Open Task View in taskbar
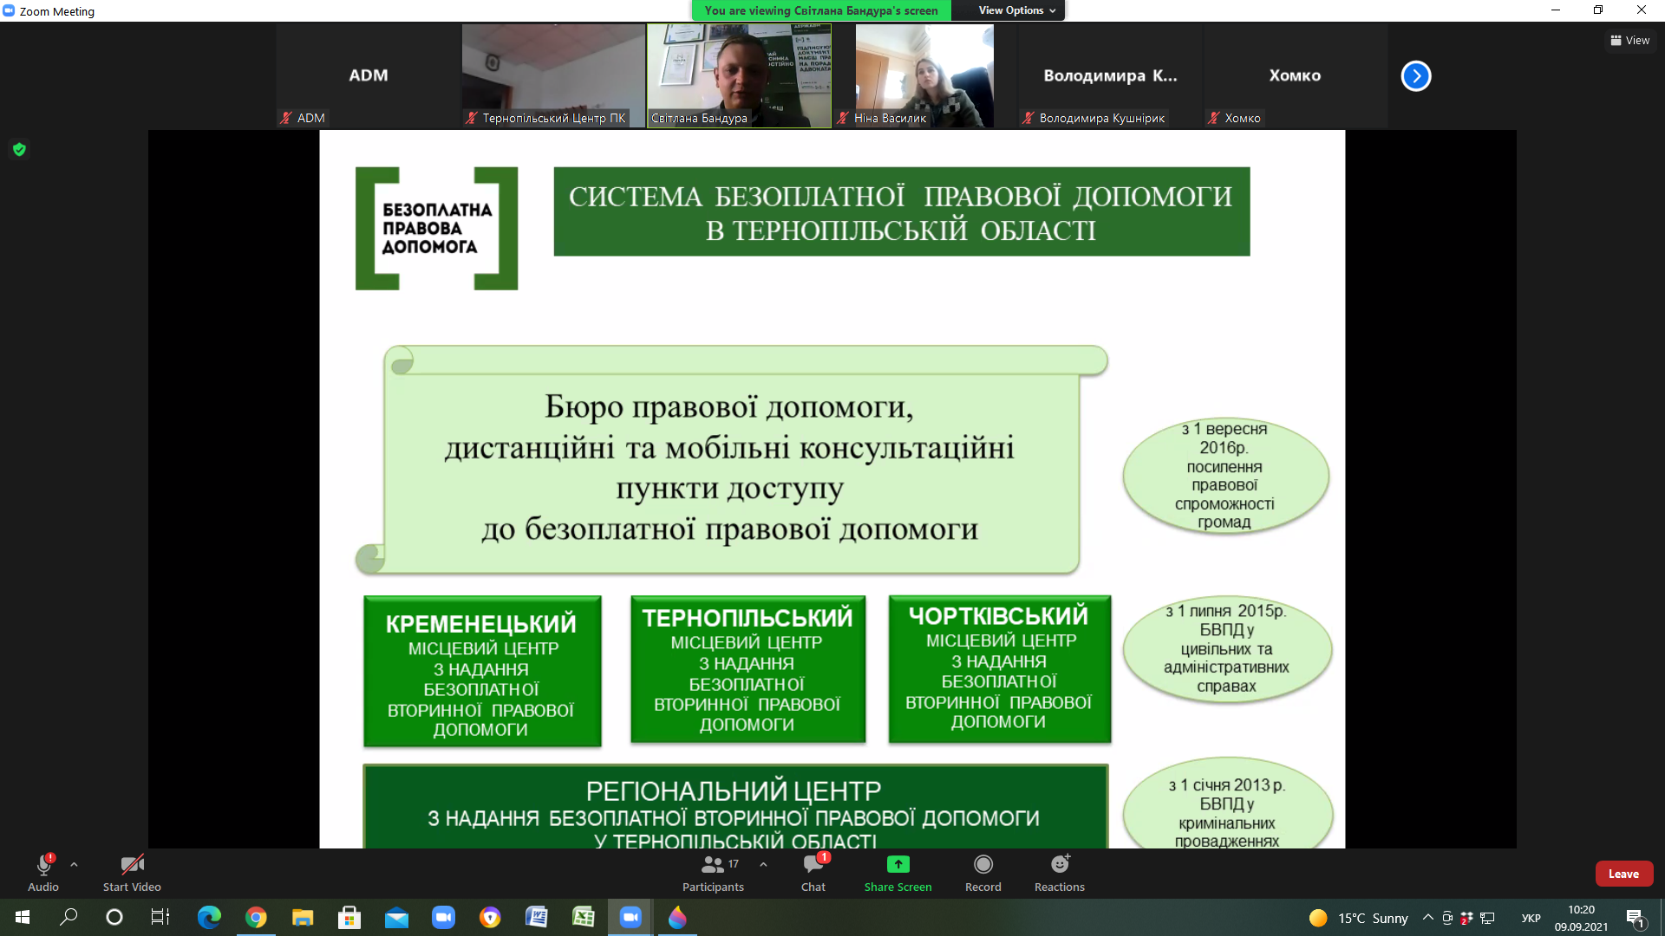1665x936 pixels. pos(160,917)
